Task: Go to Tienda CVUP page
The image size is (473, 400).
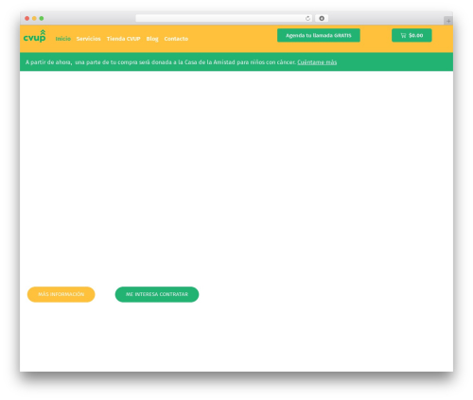Action: pyautogui.click(x=123, y=39)
